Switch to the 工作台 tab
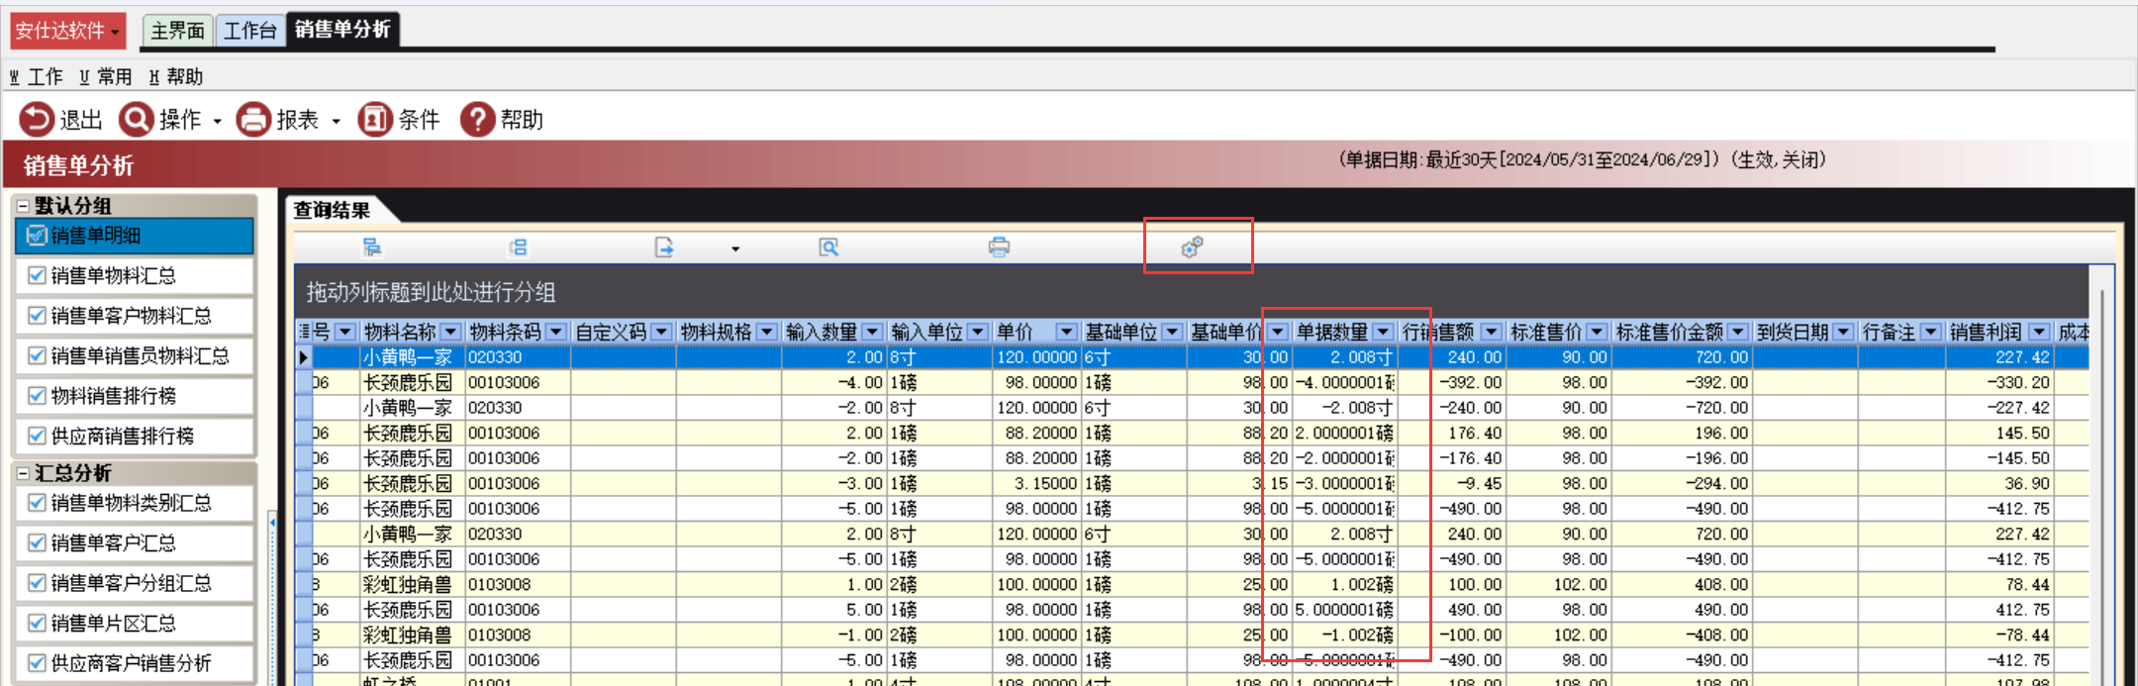The height and width of the screenshot is (686, 2138). click(x=250, y=31)
